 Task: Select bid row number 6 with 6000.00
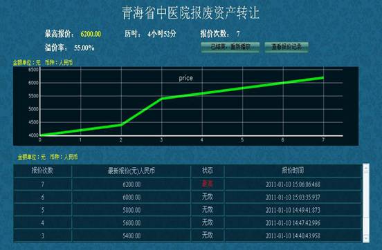(x=188, y=197)
